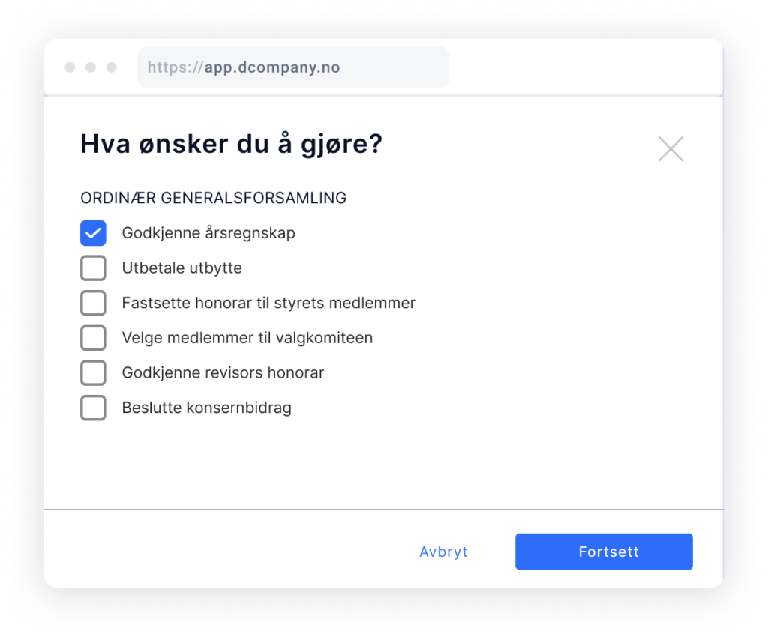Click the Avbryt link

[443, 552]
